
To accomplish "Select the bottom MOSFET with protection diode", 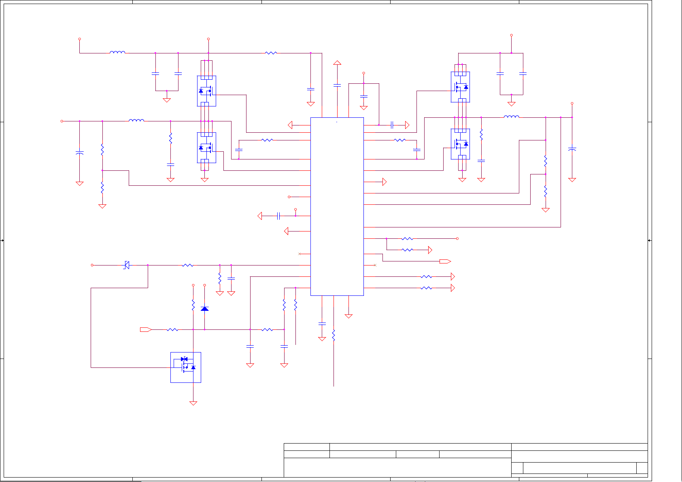I will [x=186, y=367].
